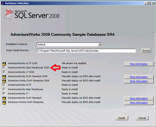Click the 'AdventureWorks OLTP 2008' label
The image size is (156, 127).
(22, 63)
